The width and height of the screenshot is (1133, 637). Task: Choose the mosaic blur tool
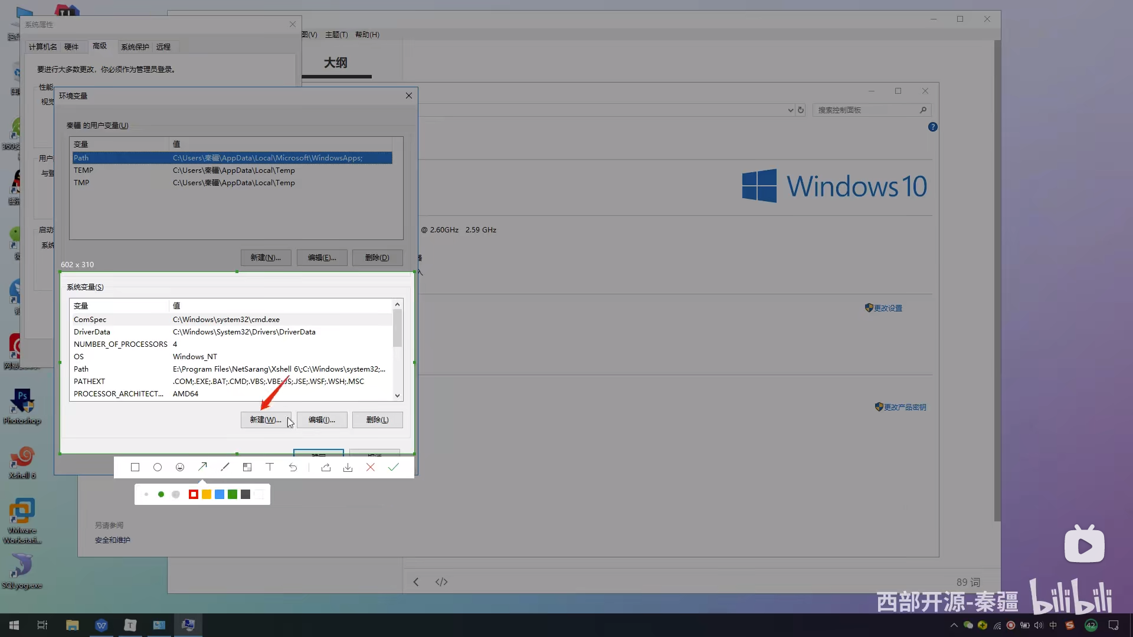pyautogui.click(x=247, y=467)
